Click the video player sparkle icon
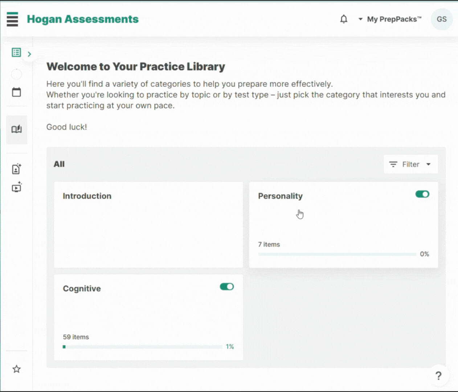The image size is (458, 392). pyautogui.click(x=16, y=188)
